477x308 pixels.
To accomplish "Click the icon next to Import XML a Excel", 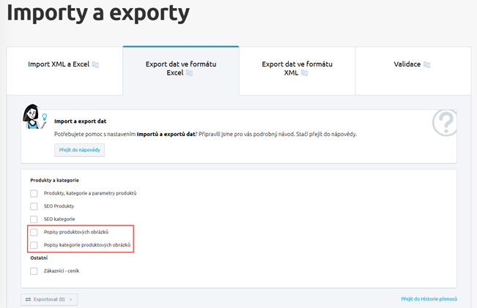I will (95, 64).
